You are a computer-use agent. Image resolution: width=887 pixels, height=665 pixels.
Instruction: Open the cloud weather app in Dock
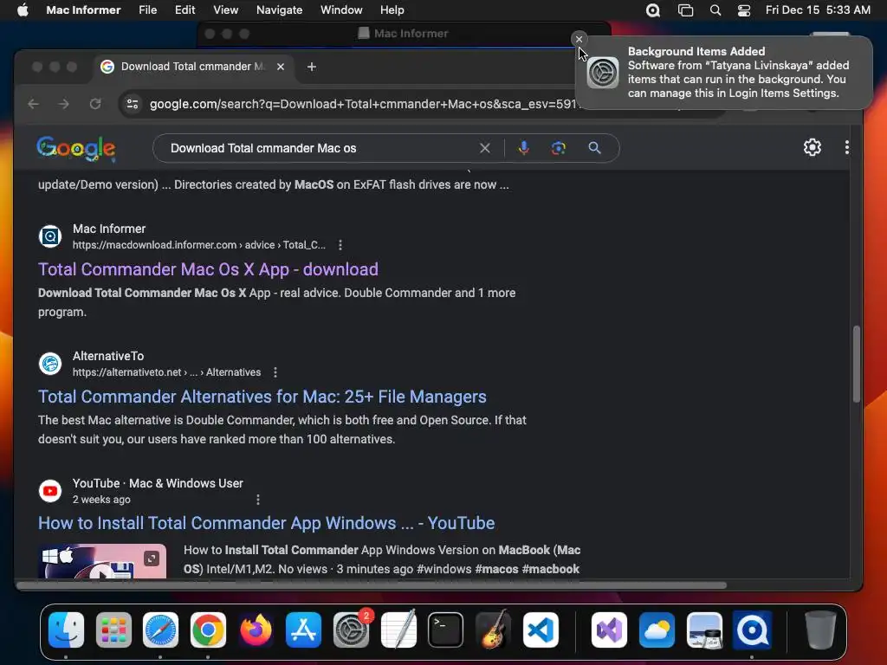point(657,630)
